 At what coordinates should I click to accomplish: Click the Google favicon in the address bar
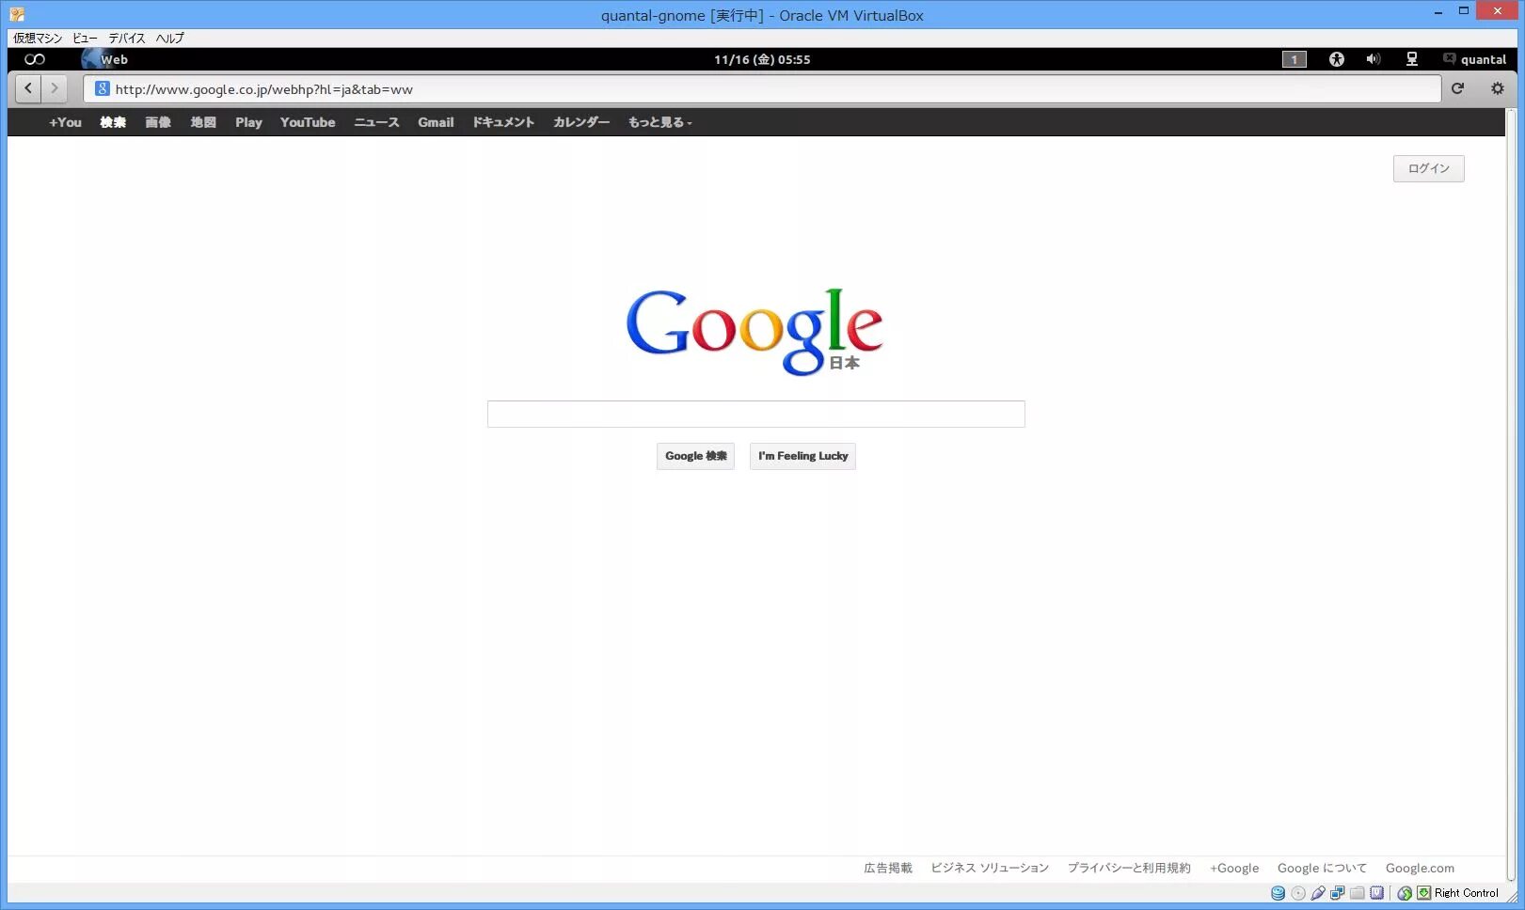pos(103,89)
